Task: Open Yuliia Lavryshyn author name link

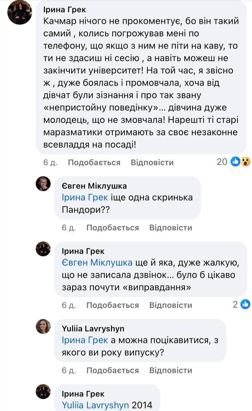Action: click(93, 328)
